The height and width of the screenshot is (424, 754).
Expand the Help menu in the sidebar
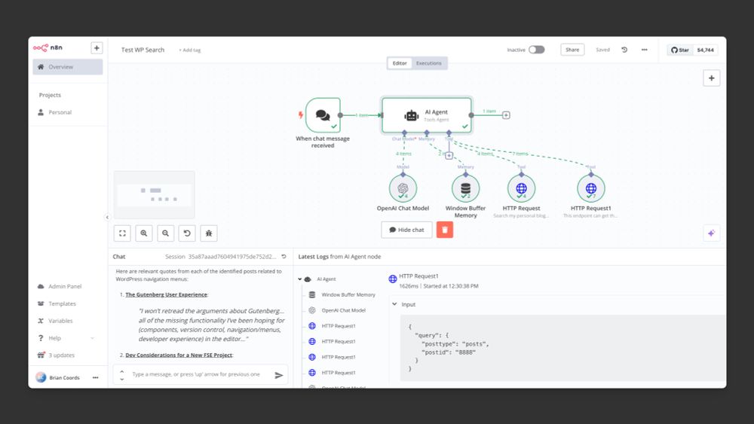tap(66, 338)
